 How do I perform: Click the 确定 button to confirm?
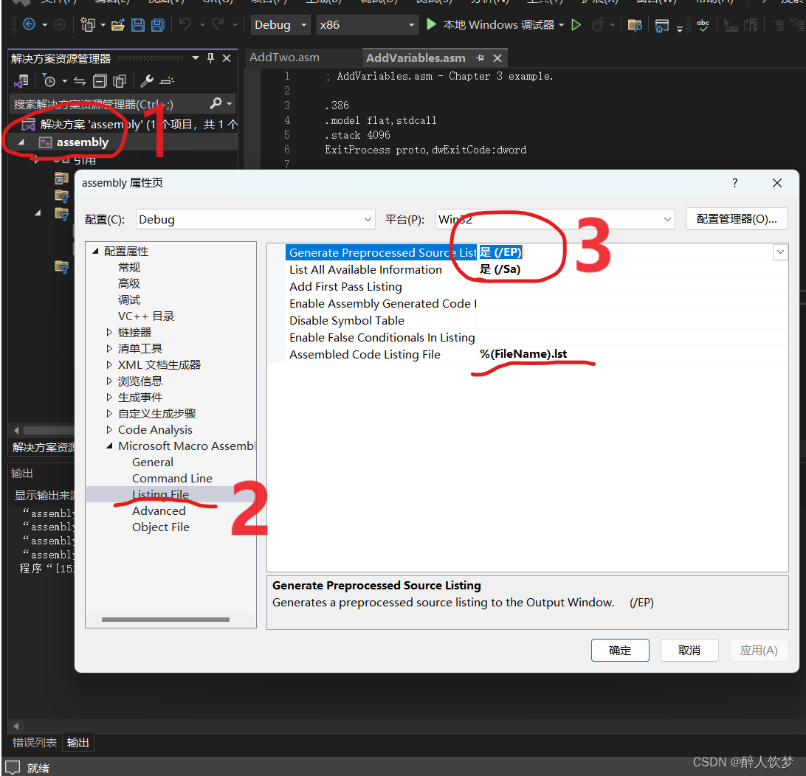tap(620, 650)
